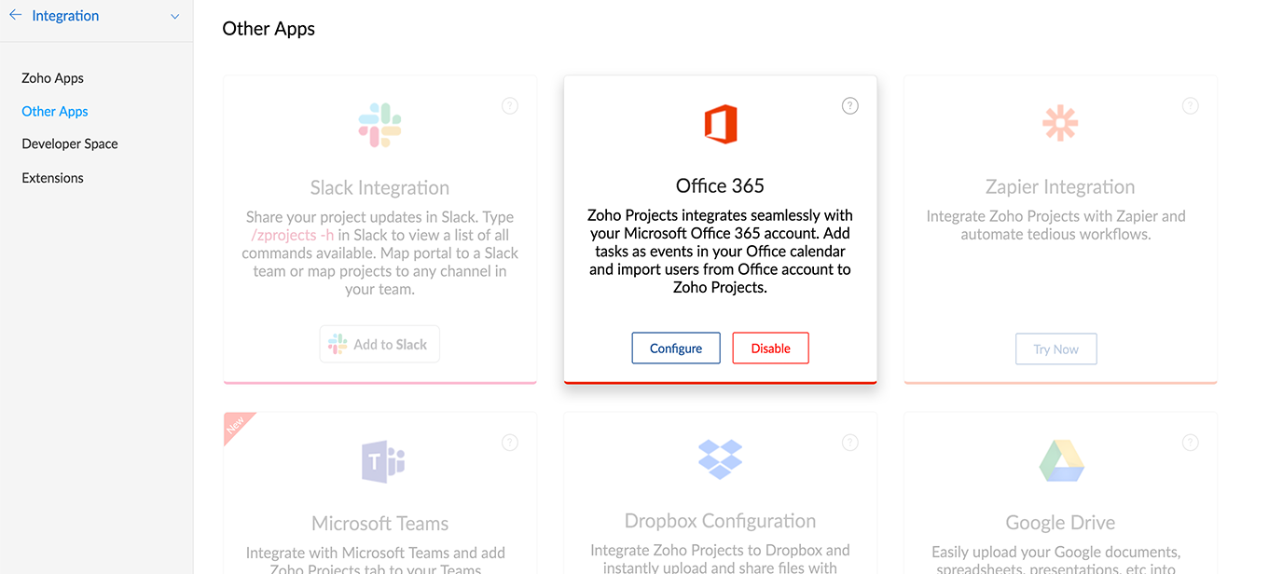Image resolution: width=1269 pixels, height=574 pixels.
Task: Disable the Office 365 integration
Action: pos(770,348)
